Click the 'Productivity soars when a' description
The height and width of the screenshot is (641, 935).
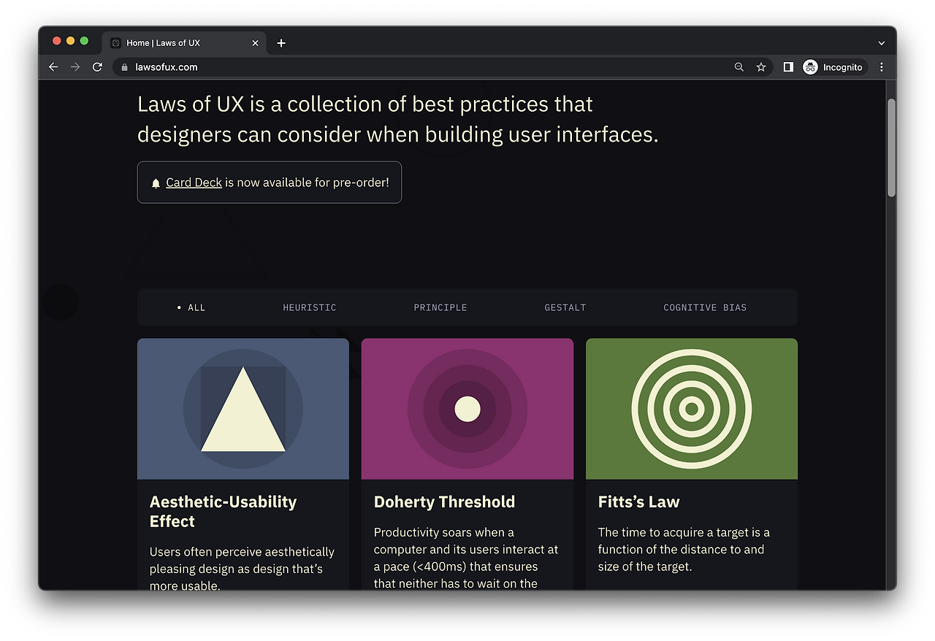tap(466, 558)
